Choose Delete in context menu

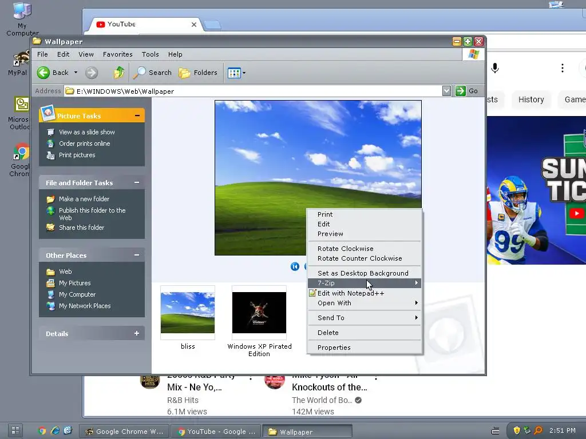pyautogui.click(x=364, y=333)
